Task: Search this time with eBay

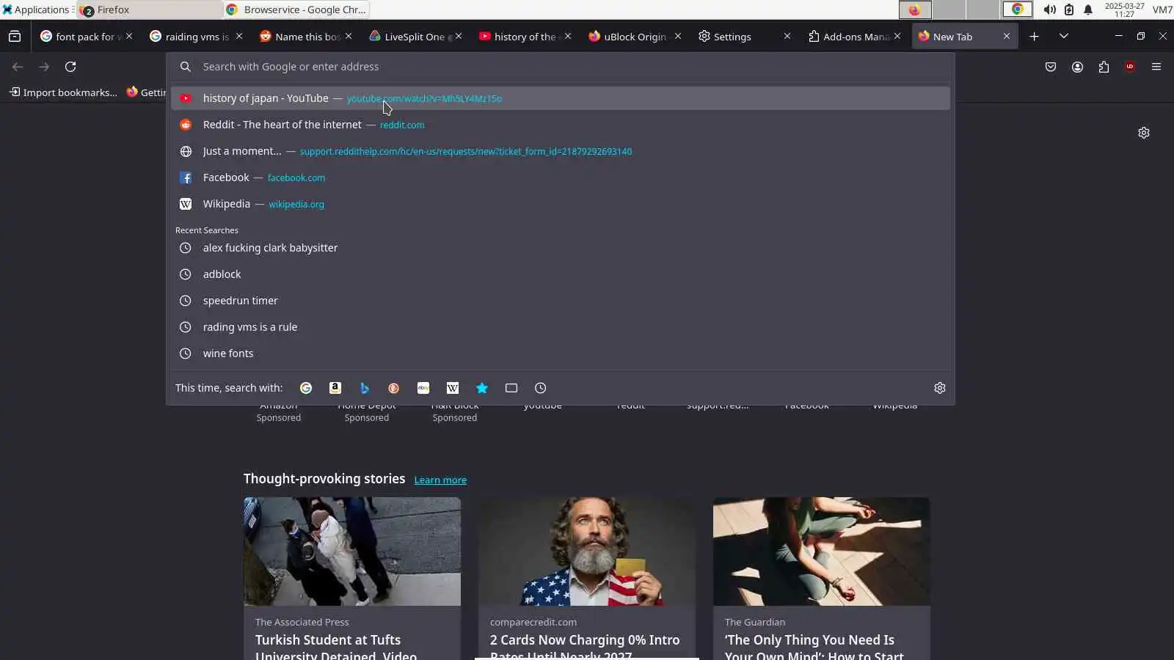Action: pos(423,388)
